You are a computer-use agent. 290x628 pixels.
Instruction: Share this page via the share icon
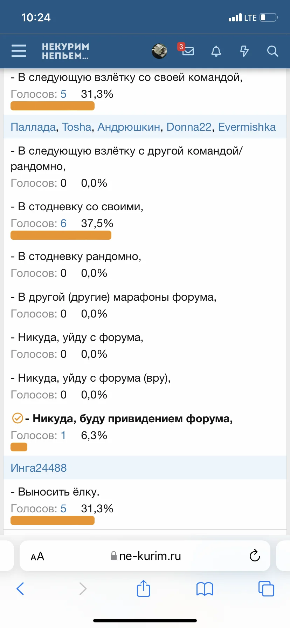143,589
